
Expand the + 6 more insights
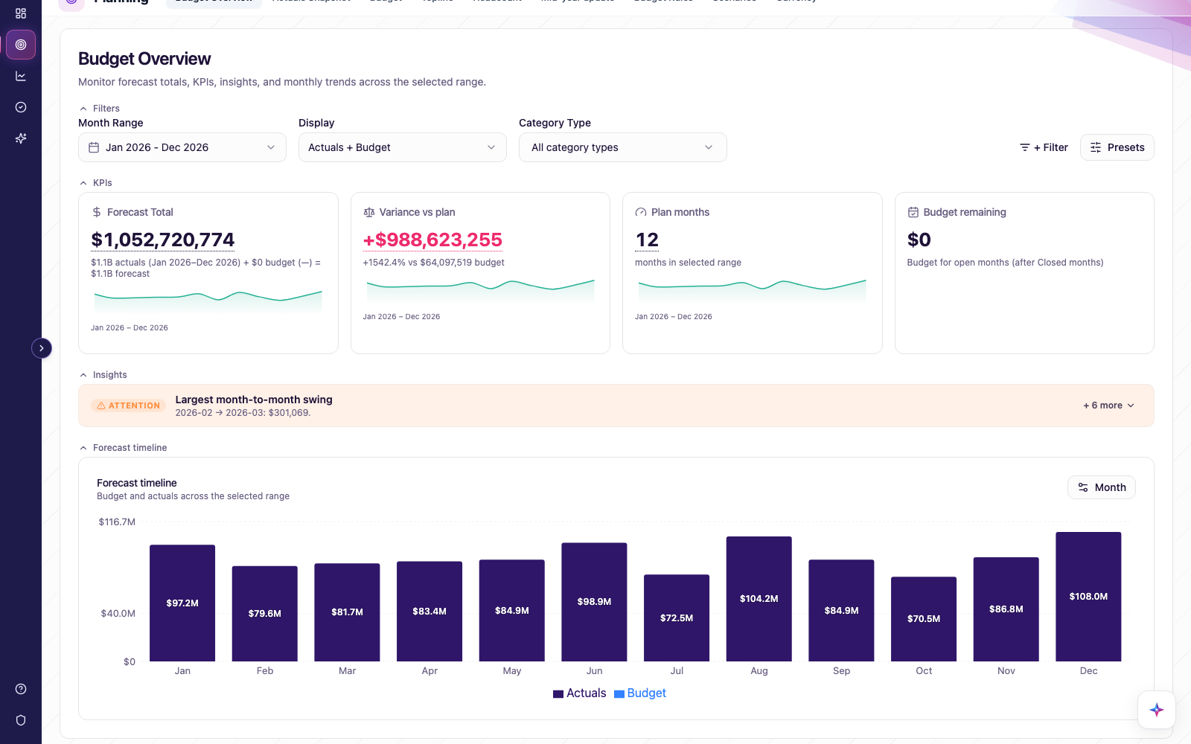point(1109,405)
